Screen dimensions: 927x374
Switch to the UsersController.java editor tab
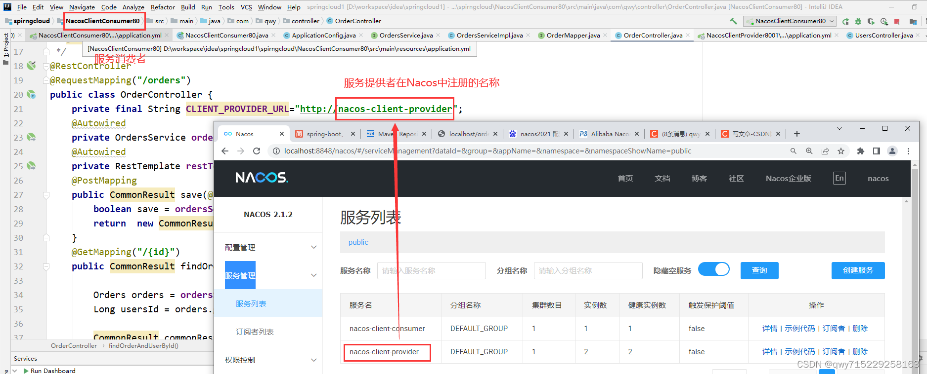(x=883, y=36)
